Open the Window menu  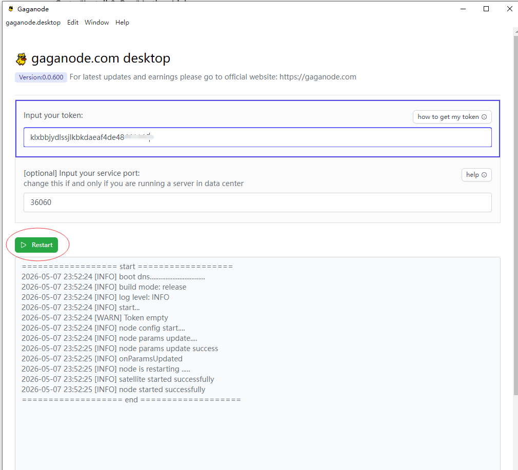97,23
